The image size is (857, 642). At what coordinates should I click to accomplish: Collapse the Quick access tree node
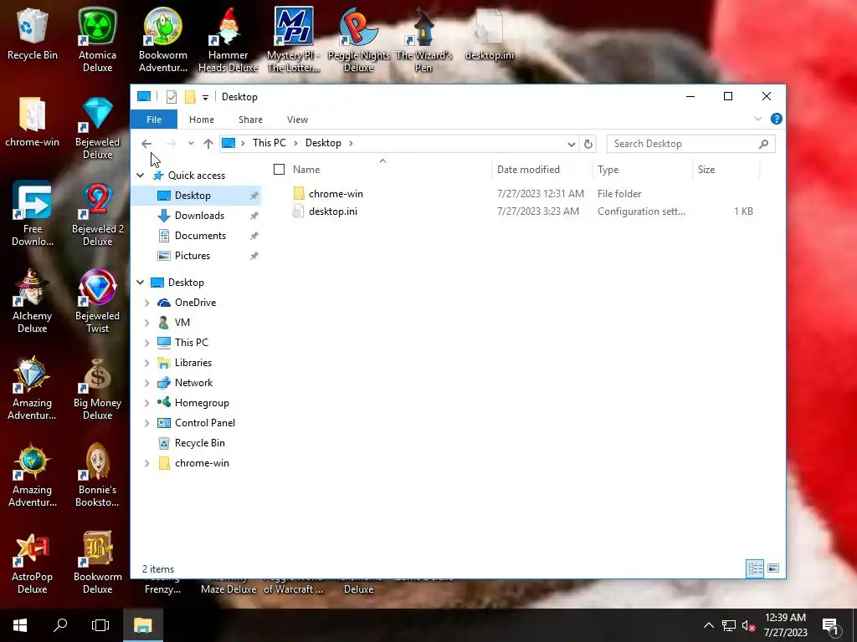coord(141,176)
